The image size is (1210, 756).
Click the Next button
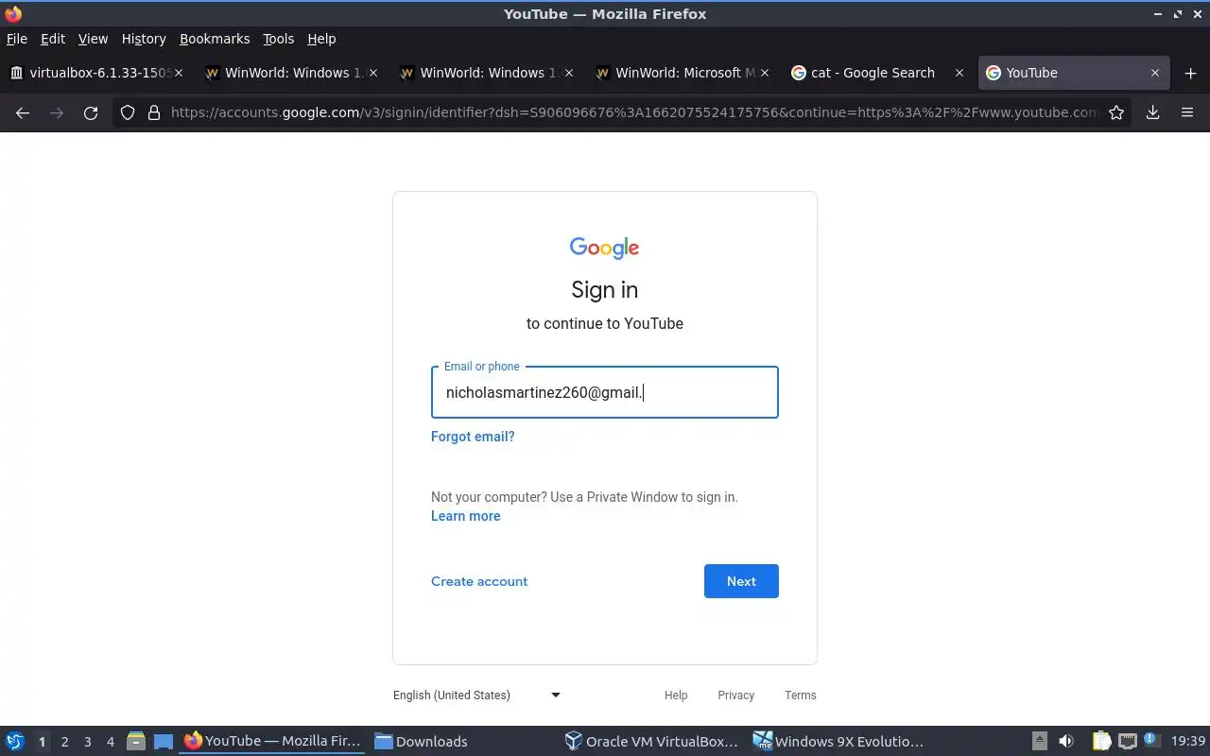741,581
